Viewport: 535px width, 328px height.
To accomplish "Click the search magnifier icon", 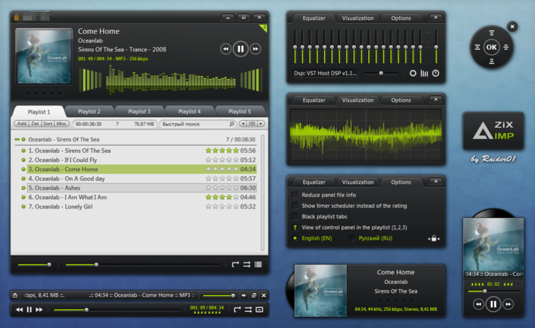I will pos(232,124).
